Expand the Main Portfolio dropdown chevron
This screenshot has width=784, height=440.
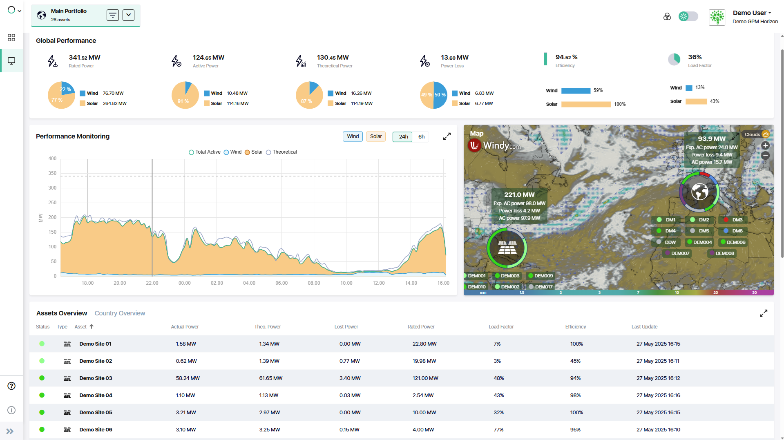128,15
